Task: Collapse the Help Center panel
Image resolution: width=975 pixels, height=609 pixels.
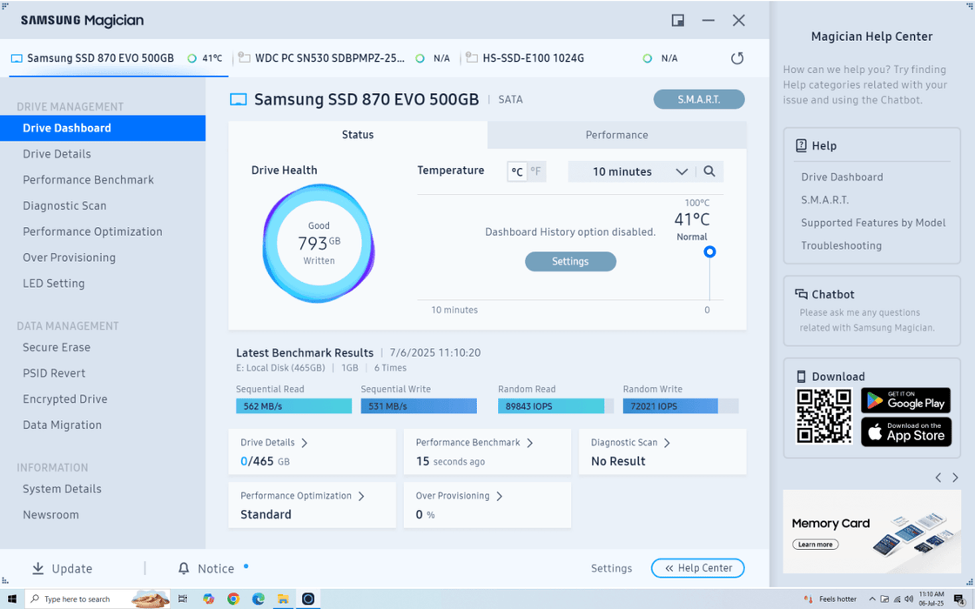Action: 697,568
